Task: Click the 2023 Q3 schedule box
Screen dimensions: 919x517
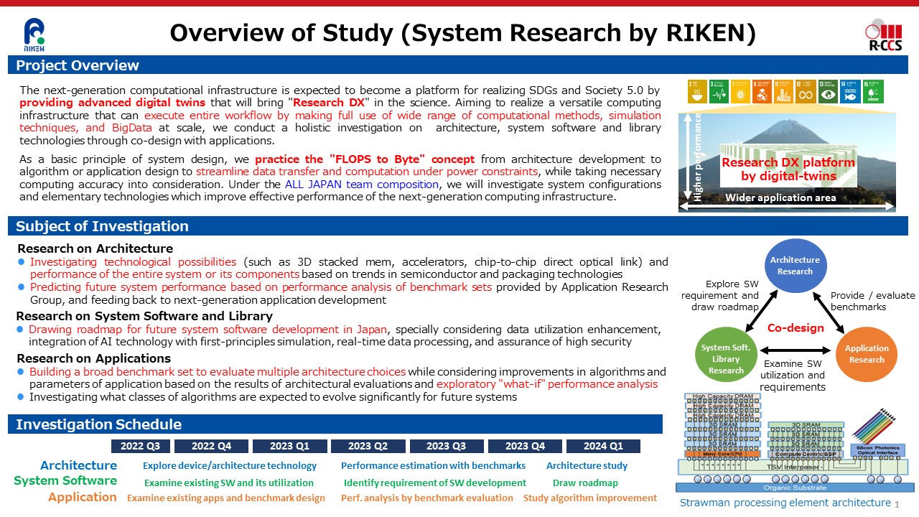Action: 446,446
